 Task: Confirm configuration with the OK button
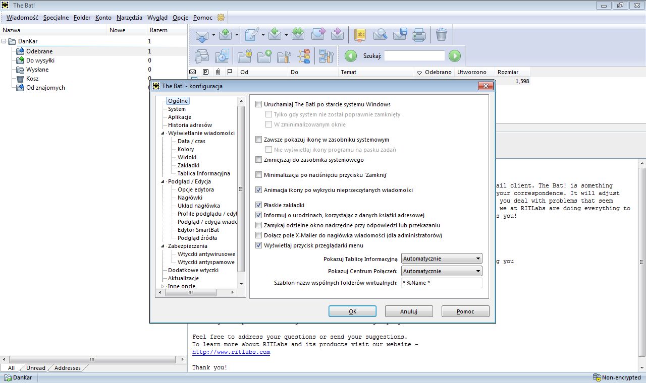352,311
